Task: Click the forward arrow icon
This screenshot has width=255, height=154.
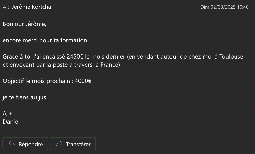Action: tap(59, 144)
